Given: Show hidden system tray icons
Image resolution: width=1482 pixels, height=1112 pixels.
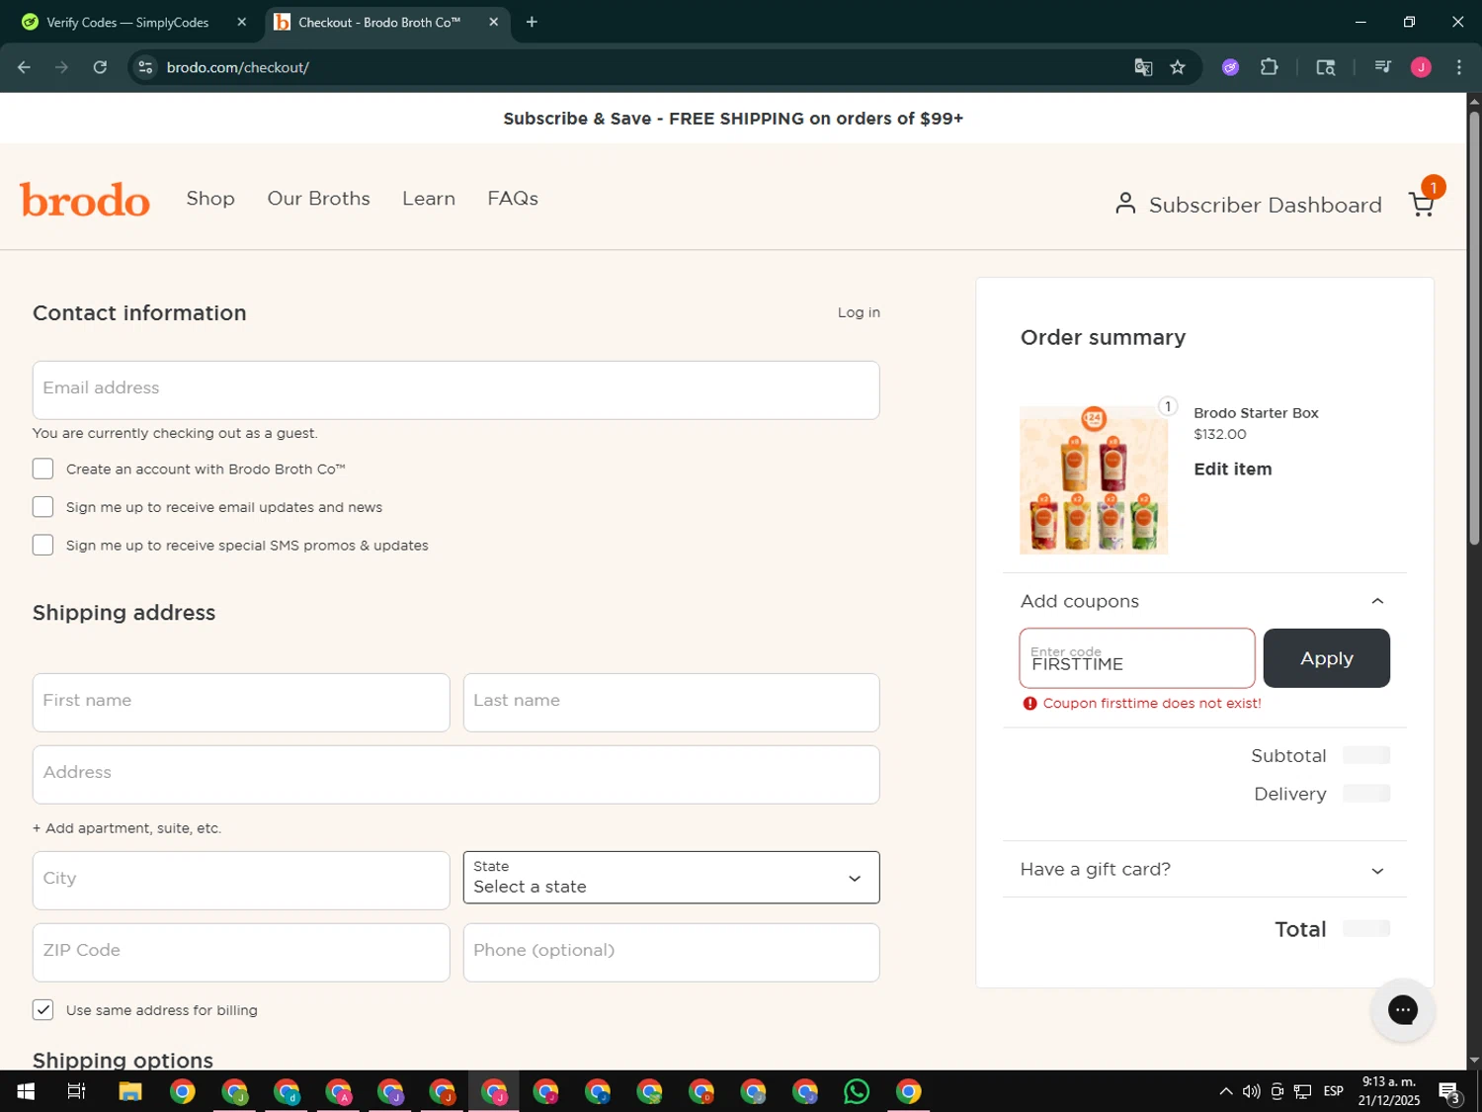Looking at the screenshot, I should (1225, 1091).
